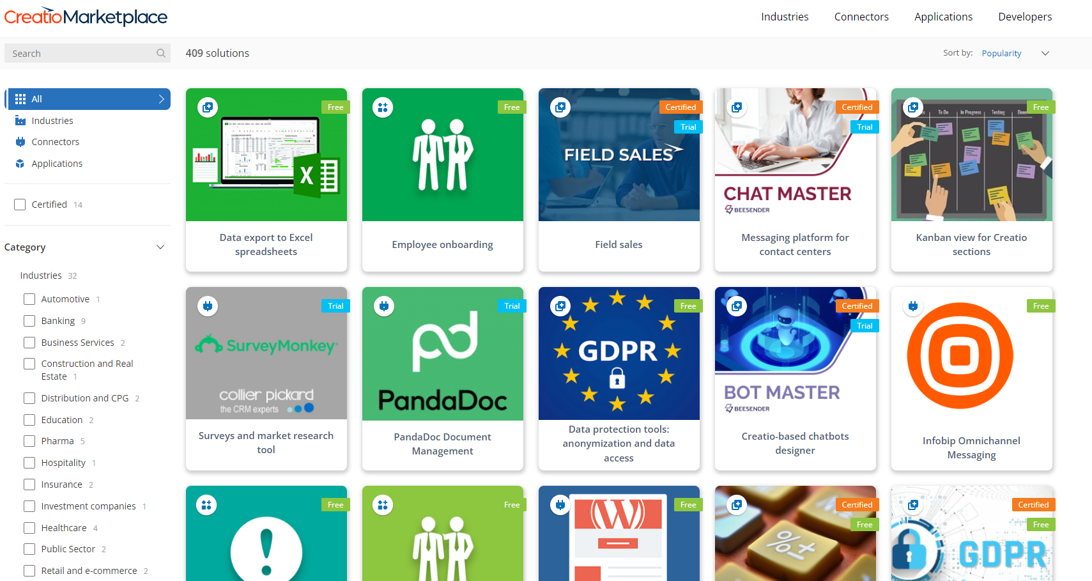Screen dimensions: 1092x581
Task: Check the Retail and e-commerce checkbox
Action: tap(29, 571)
